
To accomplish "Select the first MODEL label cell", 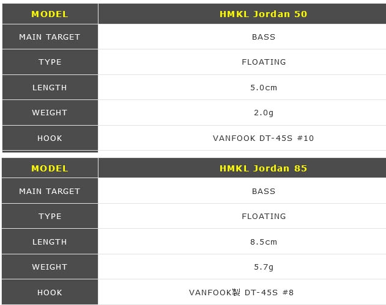I will click(50, 14).
